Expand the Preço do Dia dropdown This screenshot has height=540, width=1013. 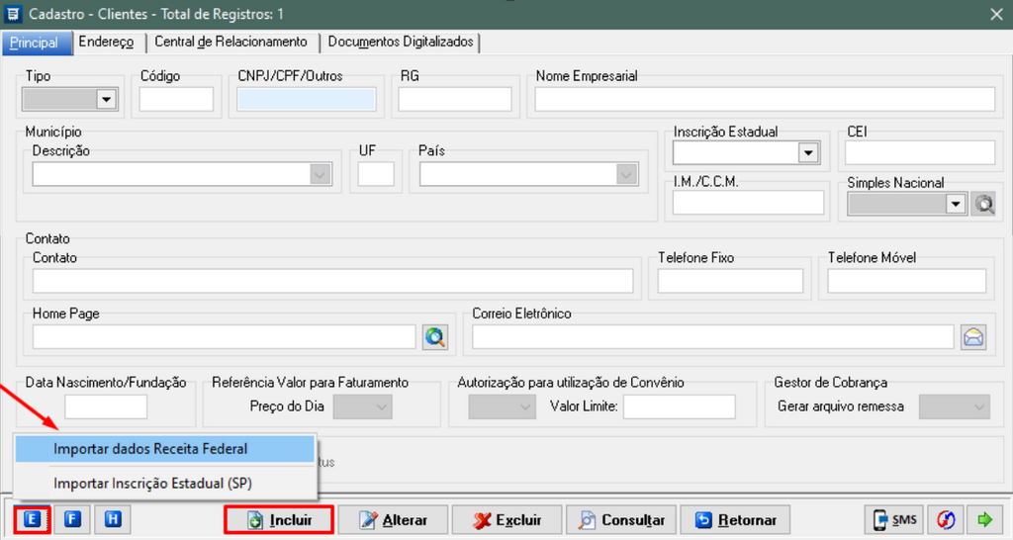point(382,406)
